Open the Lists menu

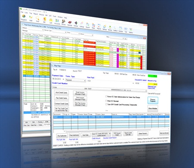[x=26, y=12]
